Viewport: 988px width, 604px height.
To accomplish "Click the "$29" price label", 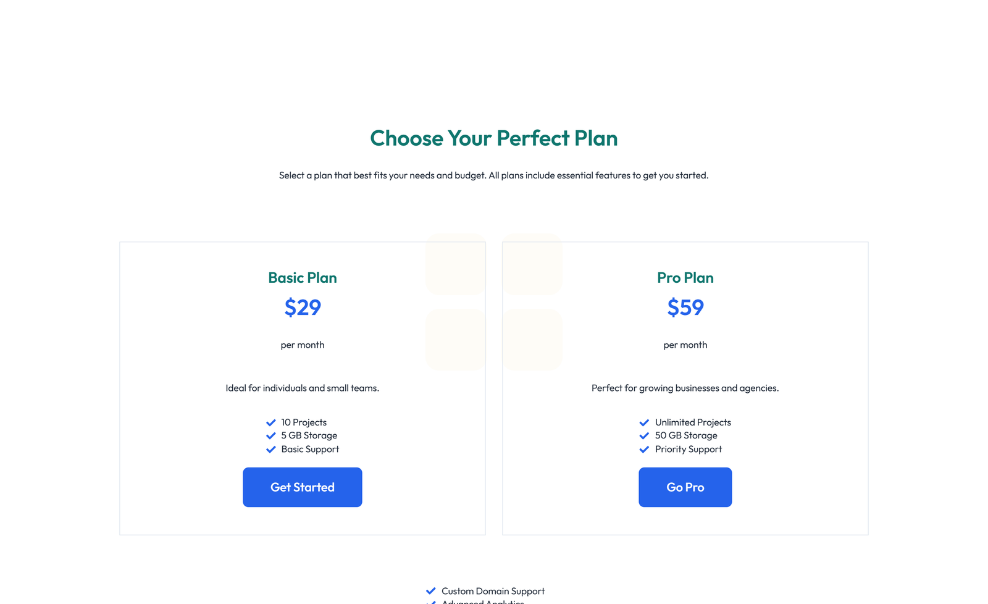I will coord(302,308).
